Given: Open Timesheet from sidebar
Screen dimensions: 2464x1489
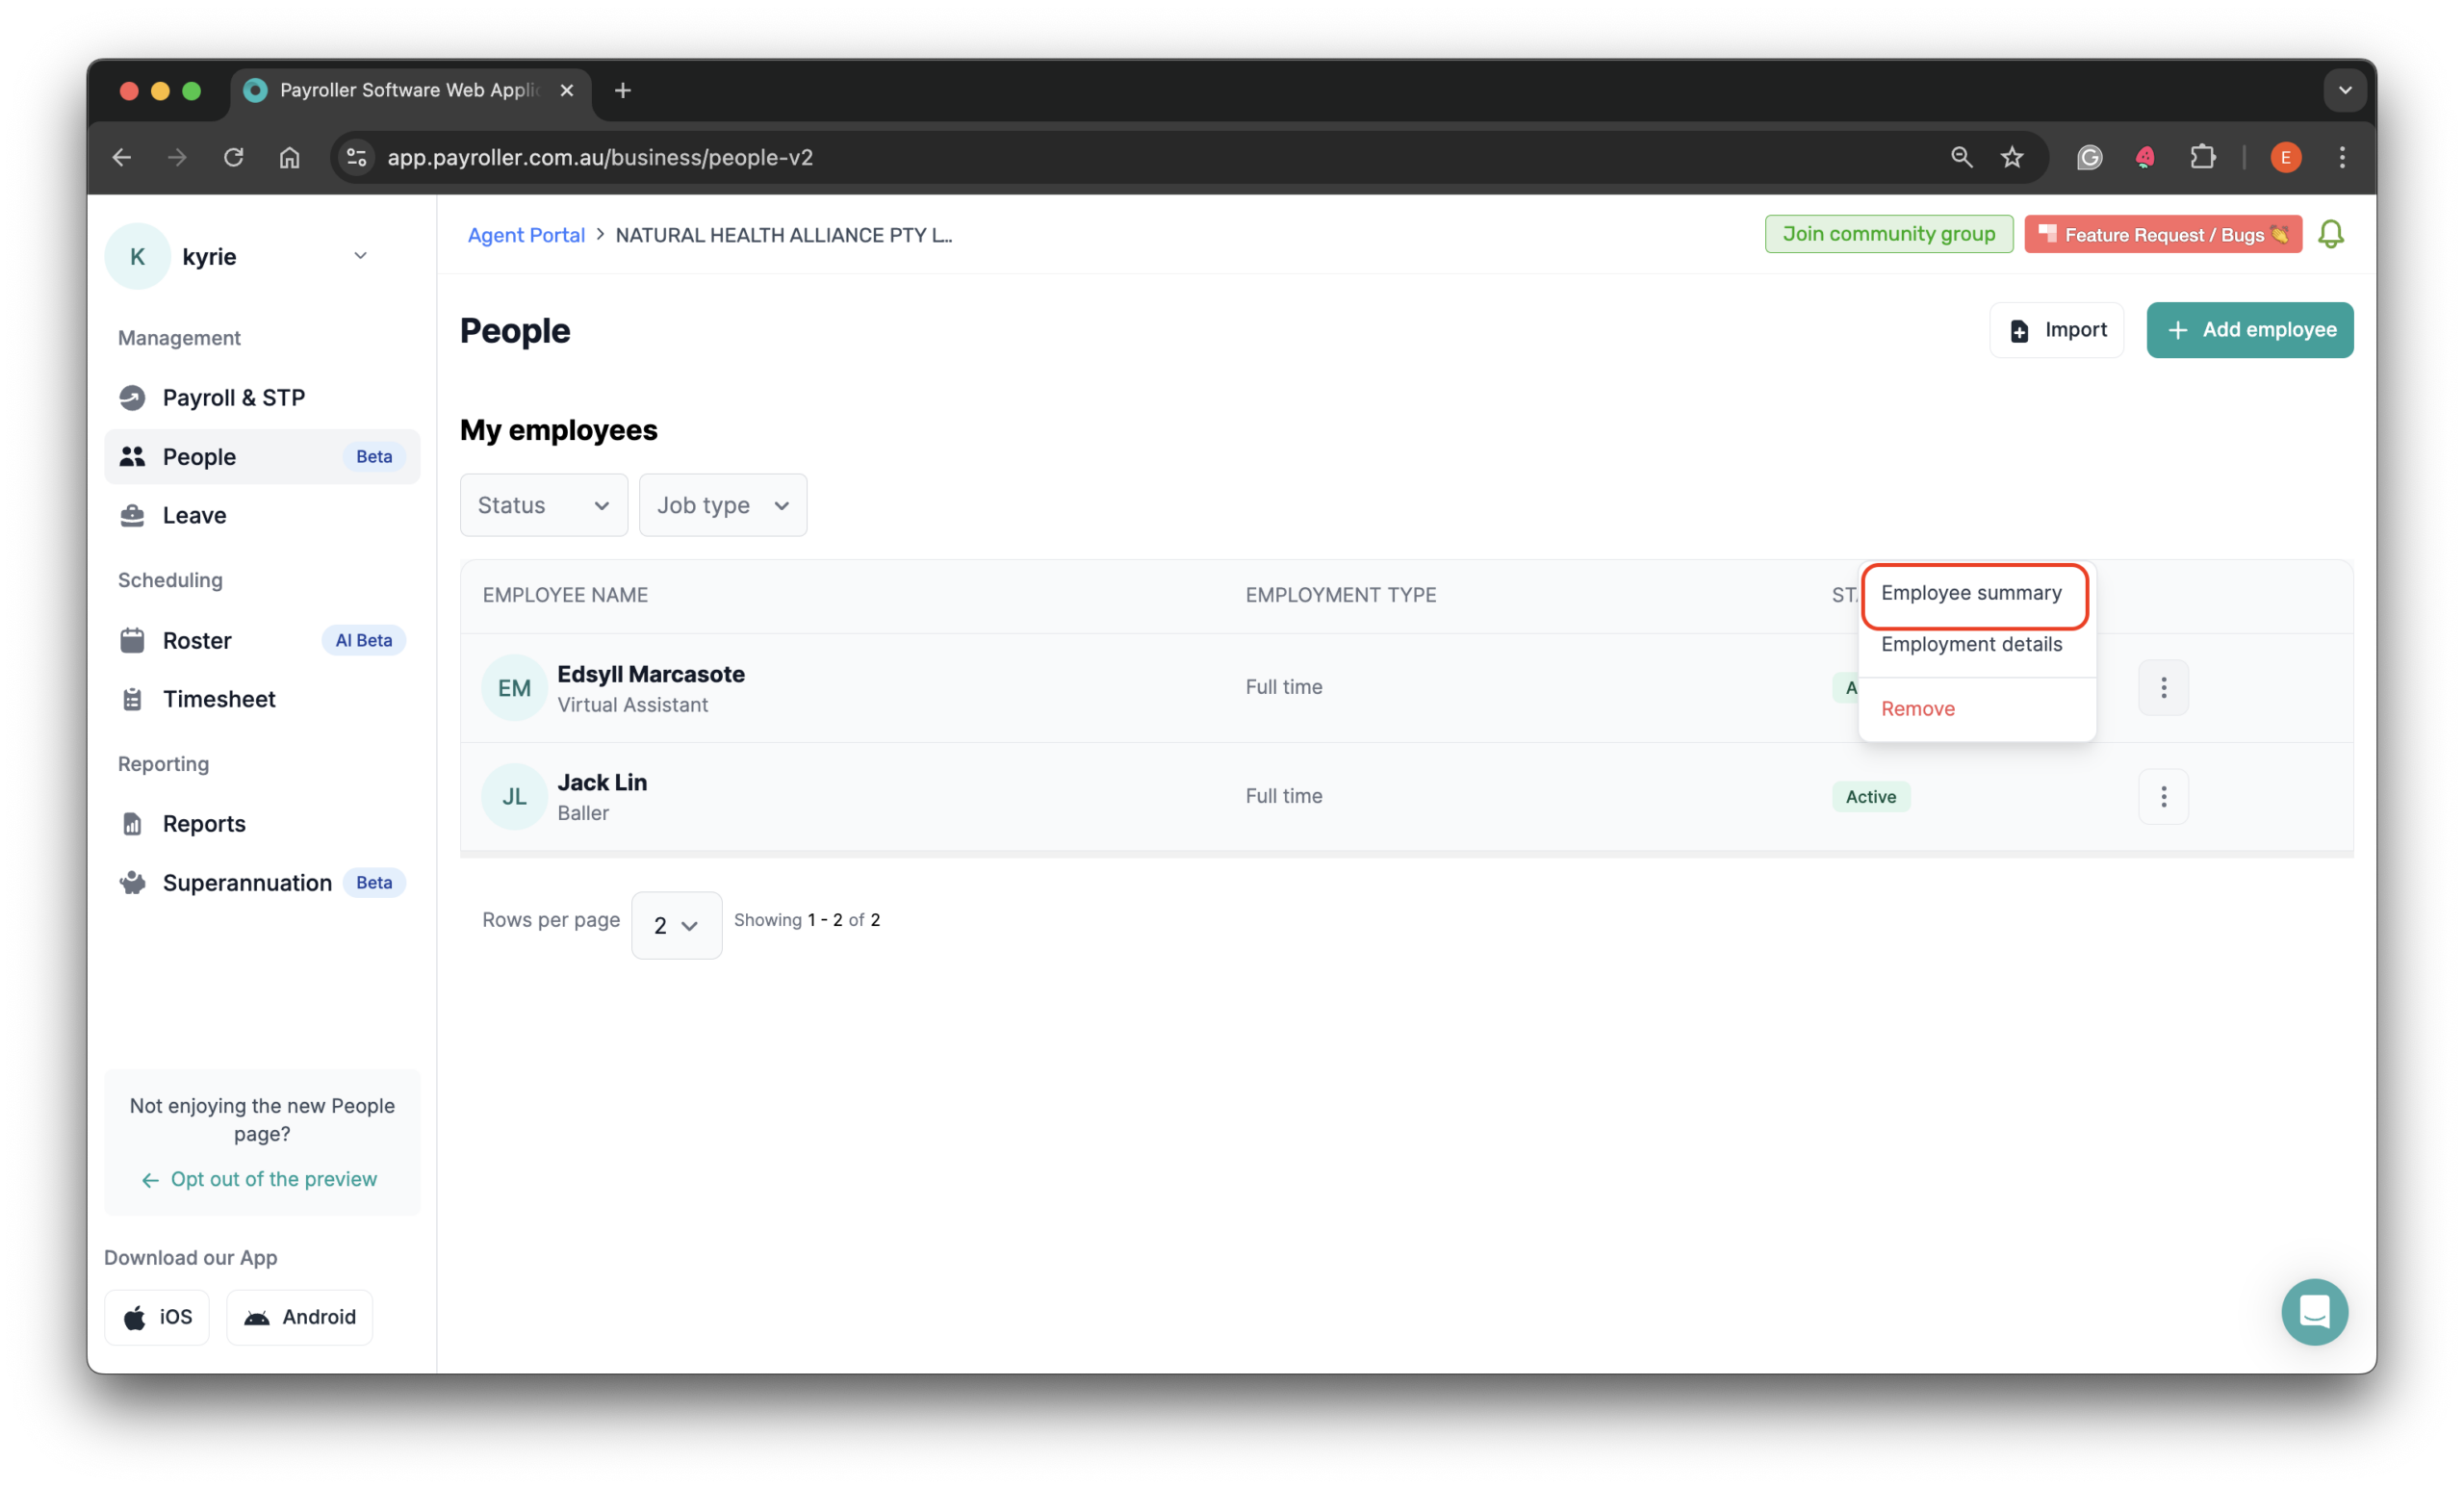Looking at the screenshot, I should click(x=219, y=699).
